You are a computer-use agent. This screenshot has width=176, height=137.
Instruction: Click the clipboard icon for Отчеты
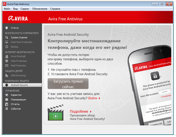7,104
